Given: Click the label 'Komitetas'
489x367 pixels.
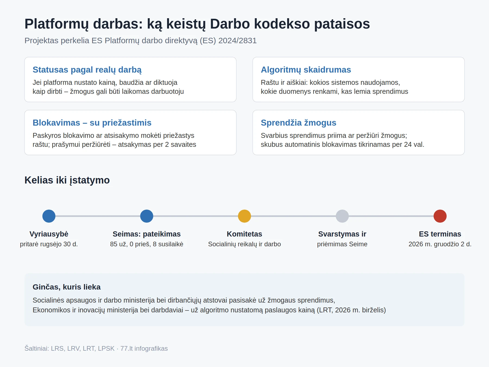Looking at the screenshot, I should pos(244,234).
